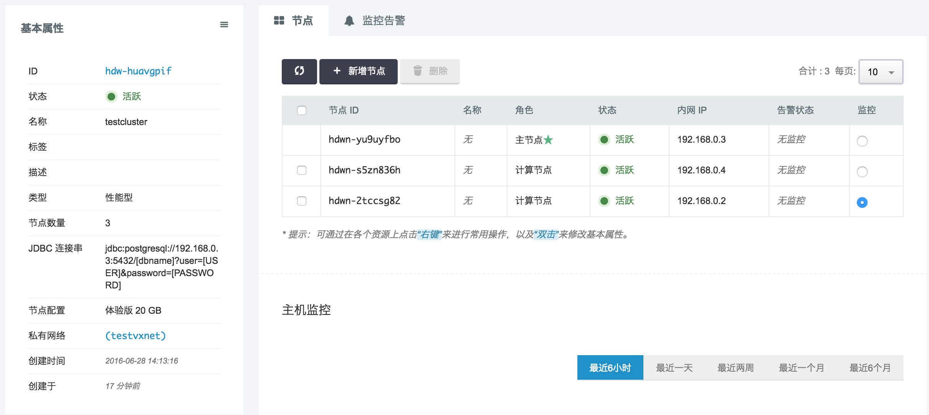Click the green status dot of hdwn-s5zn836h

click(x=604, y=170)
